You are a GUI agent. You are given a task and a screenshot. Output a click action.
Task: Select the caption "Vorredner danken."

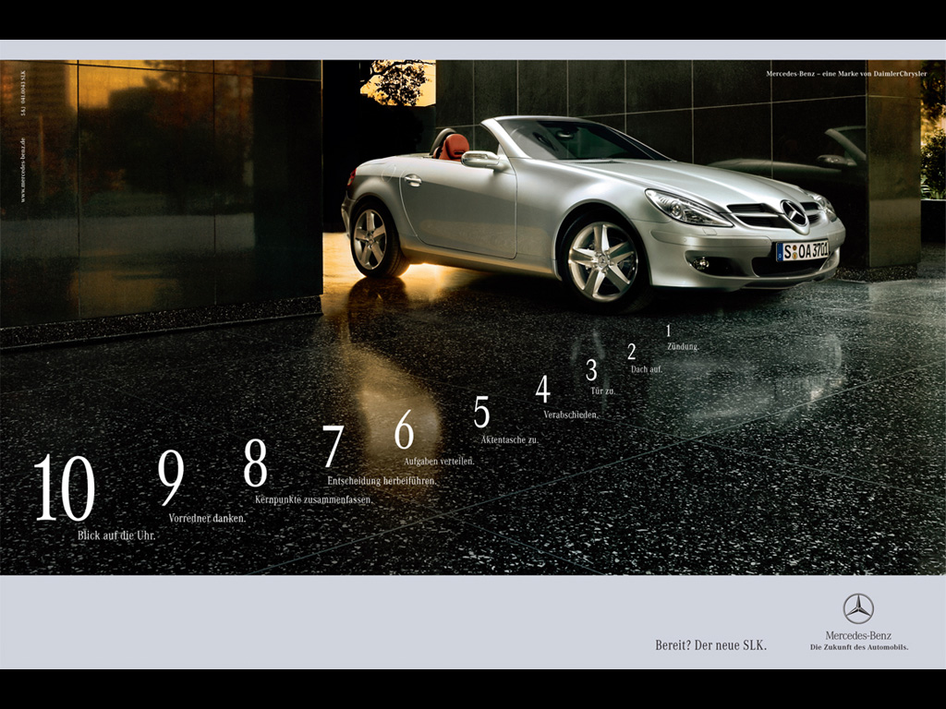[207, 518]
